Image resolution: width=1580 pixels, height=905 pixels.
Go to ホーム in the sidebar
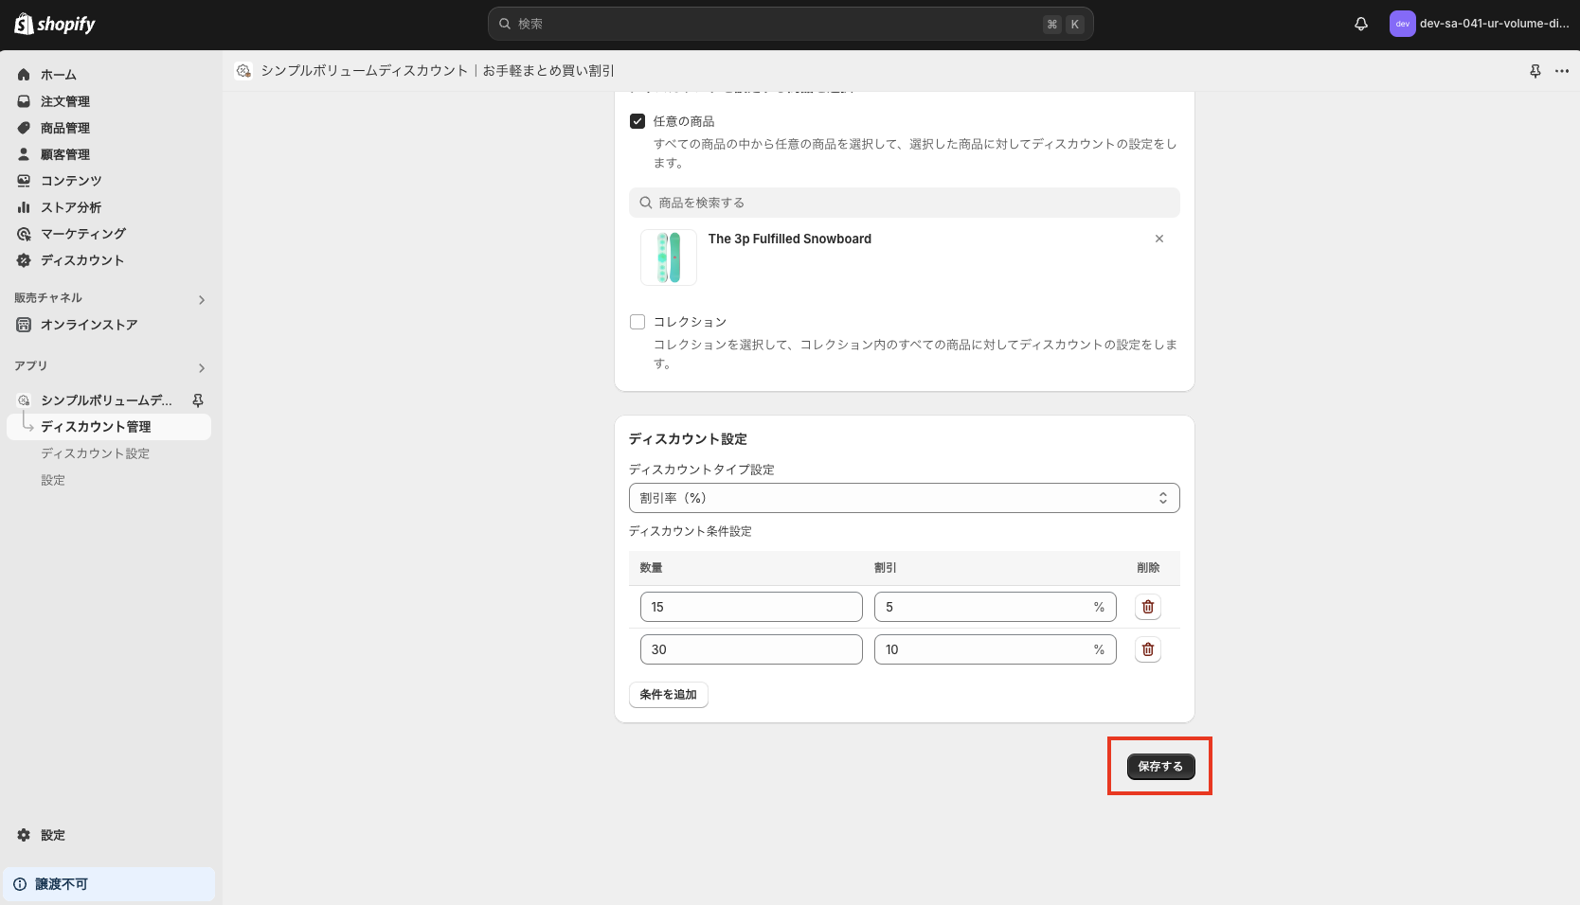[59, 75]
